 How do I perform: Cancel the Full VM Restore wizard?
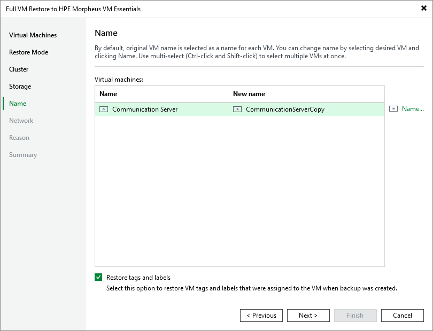403,315
